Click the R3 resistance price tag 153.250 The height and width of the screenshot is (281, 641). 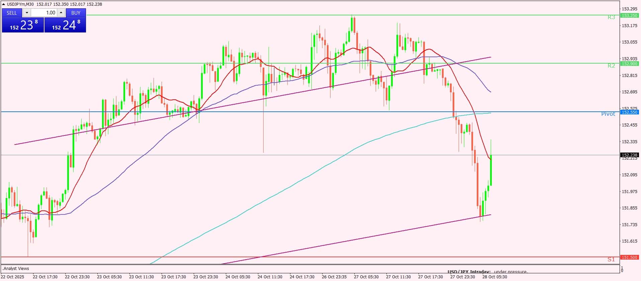point(629,15)
